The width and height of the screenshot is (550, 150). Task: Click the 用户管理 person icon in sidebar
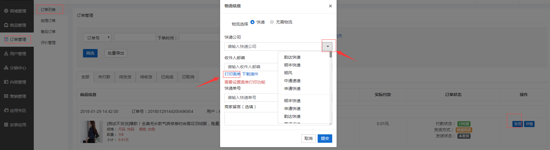coord(6,53)
